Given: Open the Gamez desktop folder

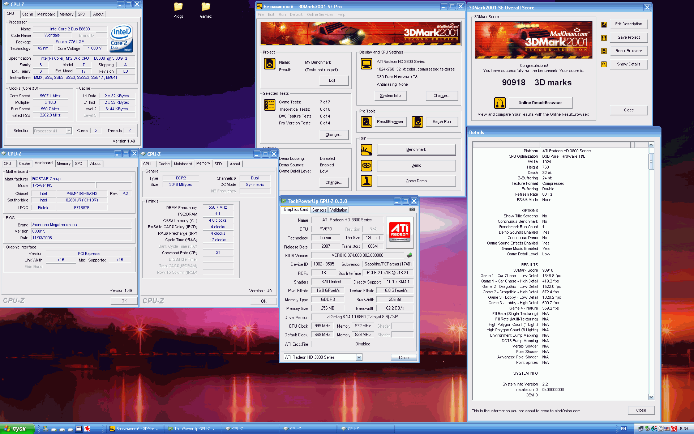Looking at the screenshot, I should tap(206, 10).
